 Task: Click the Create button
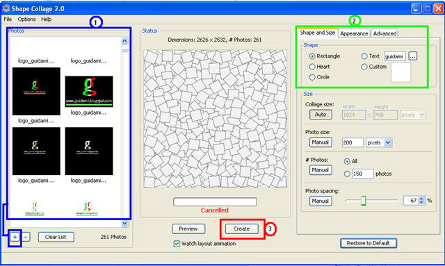pyautogui.click(x=241, y=229)
